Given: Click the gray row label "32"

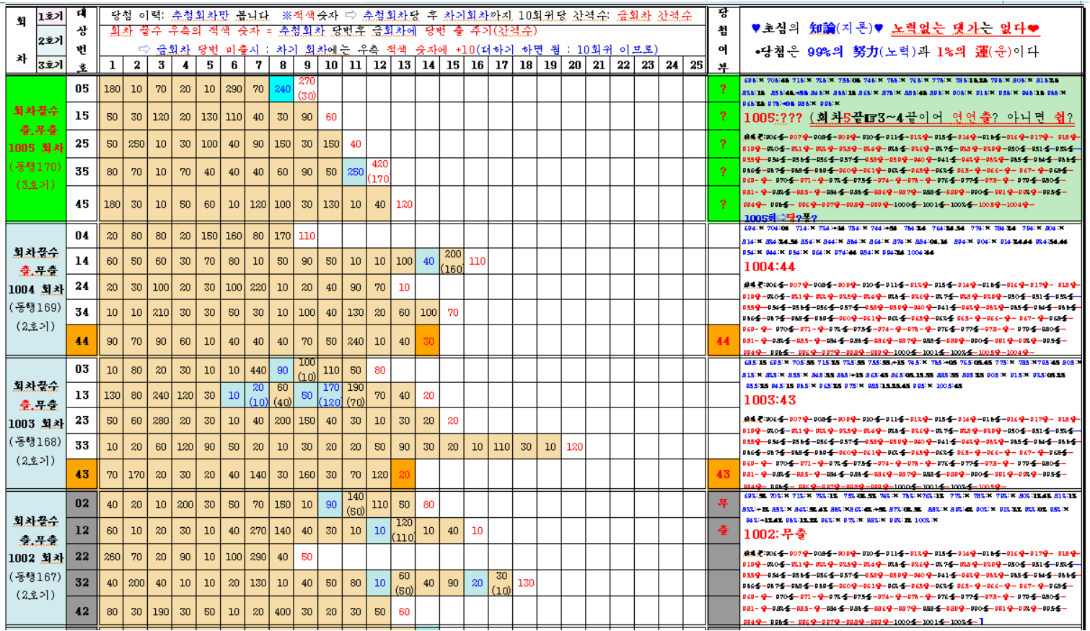Looking at the screenshot, I should [82, 583].
